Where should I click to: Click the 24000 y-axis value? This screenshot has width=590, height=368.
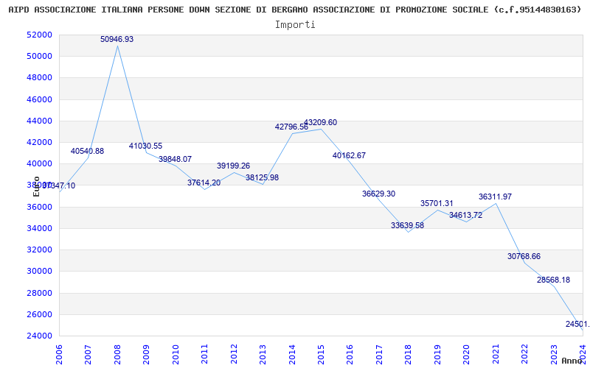(40, 336)
